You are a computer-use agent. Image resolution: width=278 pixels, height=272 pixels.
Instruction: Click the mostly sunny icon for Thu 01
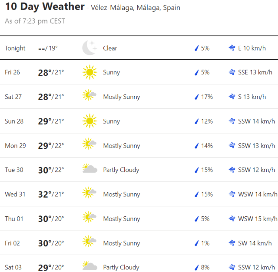pyautogui.click(x=89, y=218)
